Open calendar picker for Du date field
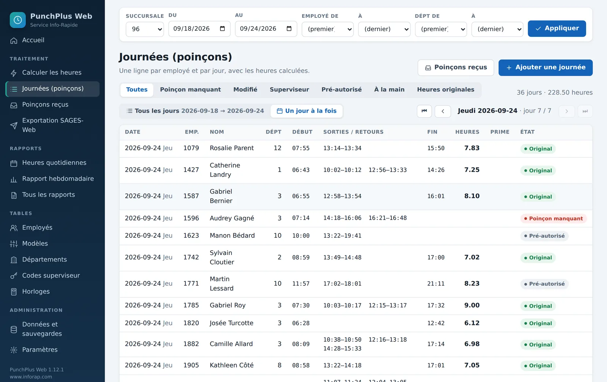This screenshot has height=382, width=607. (222, 29)
